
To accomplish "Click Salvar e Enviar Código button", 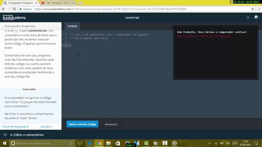I will point(82,124).
